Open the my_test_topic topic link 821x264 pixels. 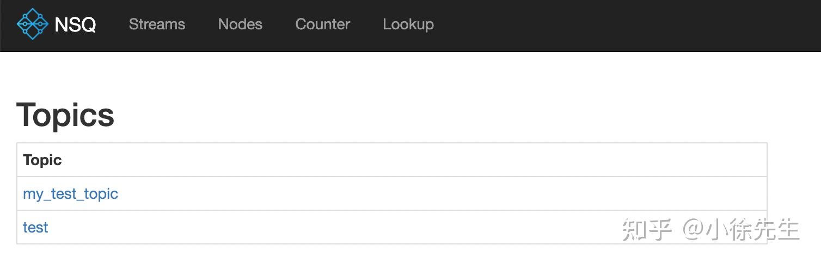point(70,194)
